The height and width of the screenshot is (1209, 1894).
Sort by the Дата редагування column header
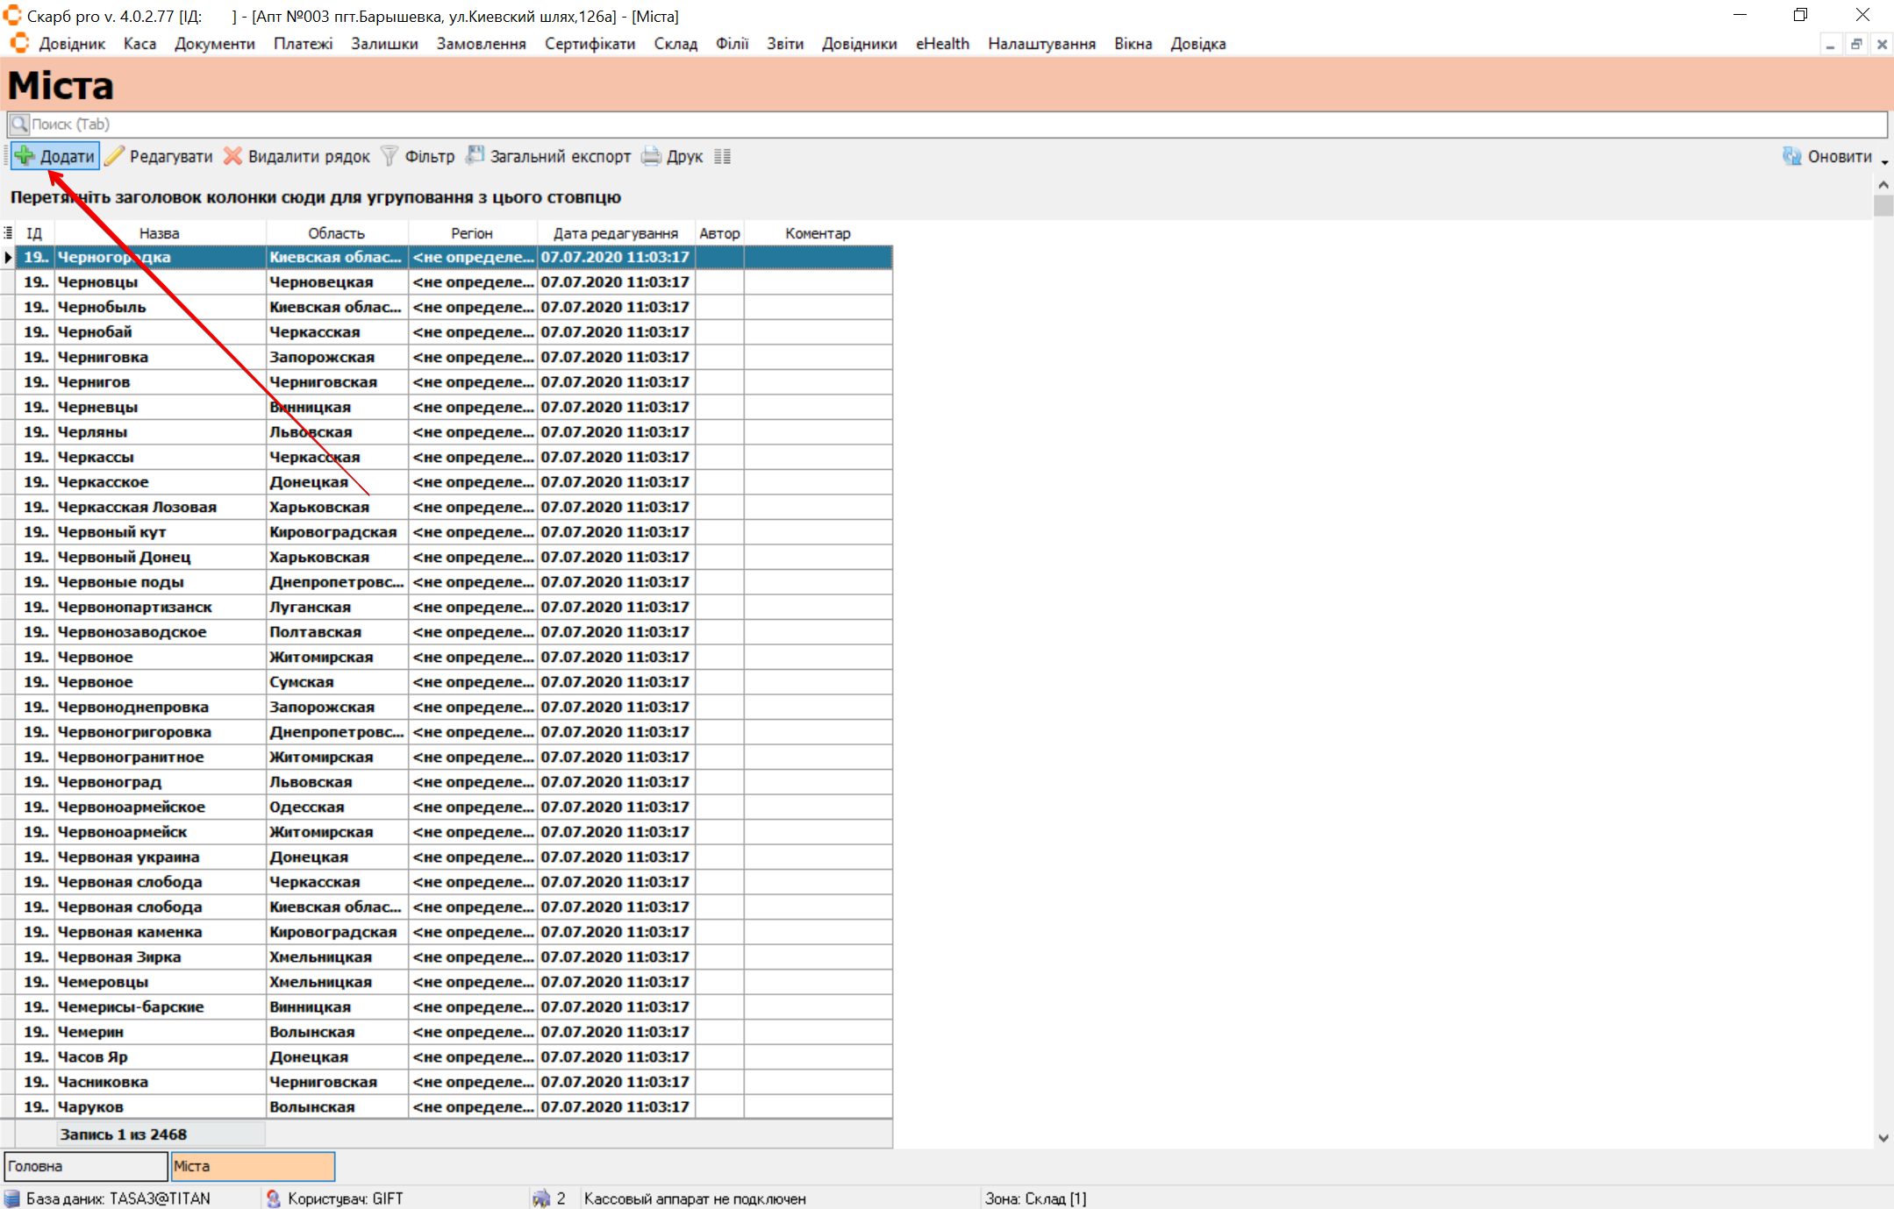coord(615,233)
